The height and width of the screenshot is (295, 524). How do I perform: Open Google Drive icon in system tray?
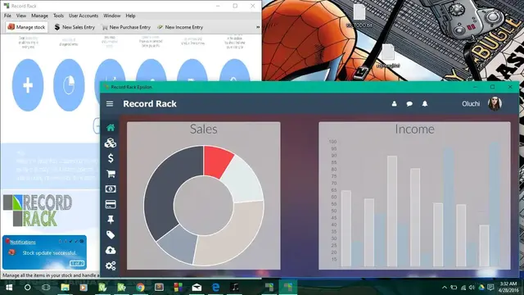pos(481,288)
